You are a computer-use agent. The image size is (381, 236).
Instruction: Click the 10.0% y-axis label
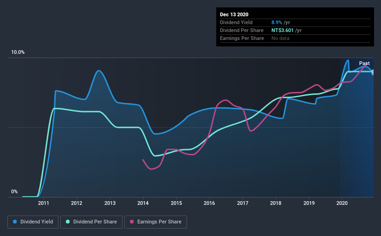point(18,52)
